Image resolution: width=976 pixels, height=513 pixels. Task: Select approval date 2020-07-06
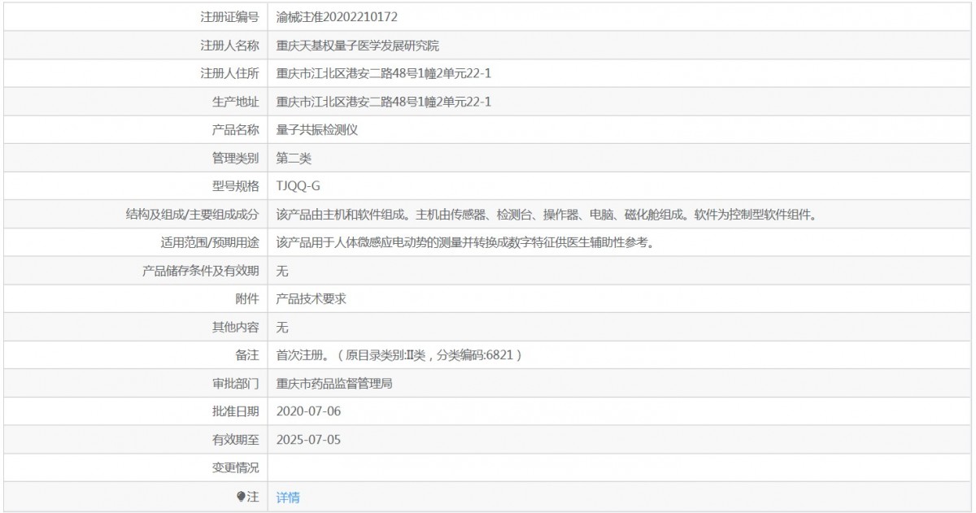(308, 411)
